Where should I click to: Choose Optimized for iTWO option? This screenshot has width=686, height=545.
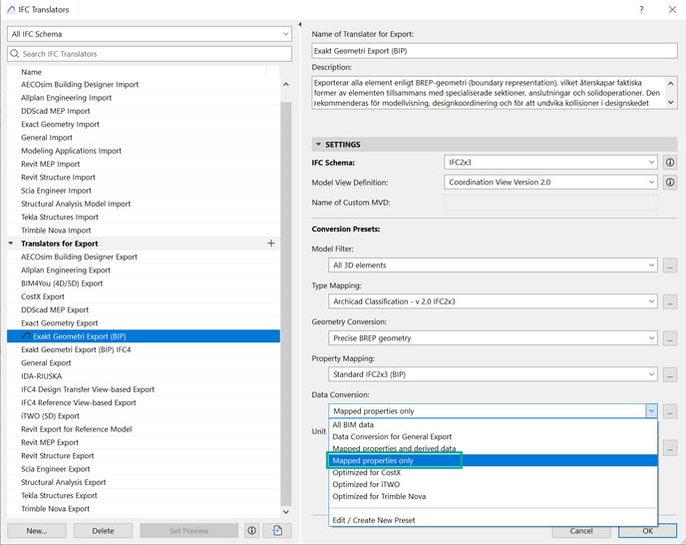[x=493, y=484]
